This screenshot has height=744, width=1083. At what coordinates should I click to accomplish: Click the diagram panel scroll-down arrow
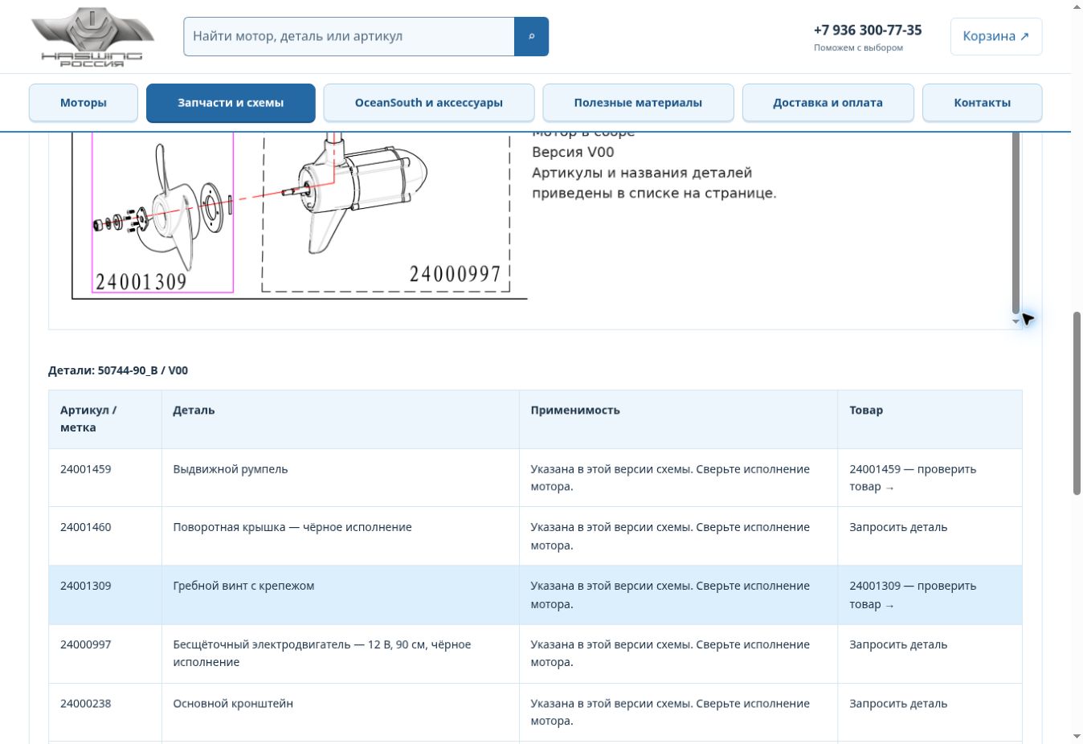(x=1016, y=321)
